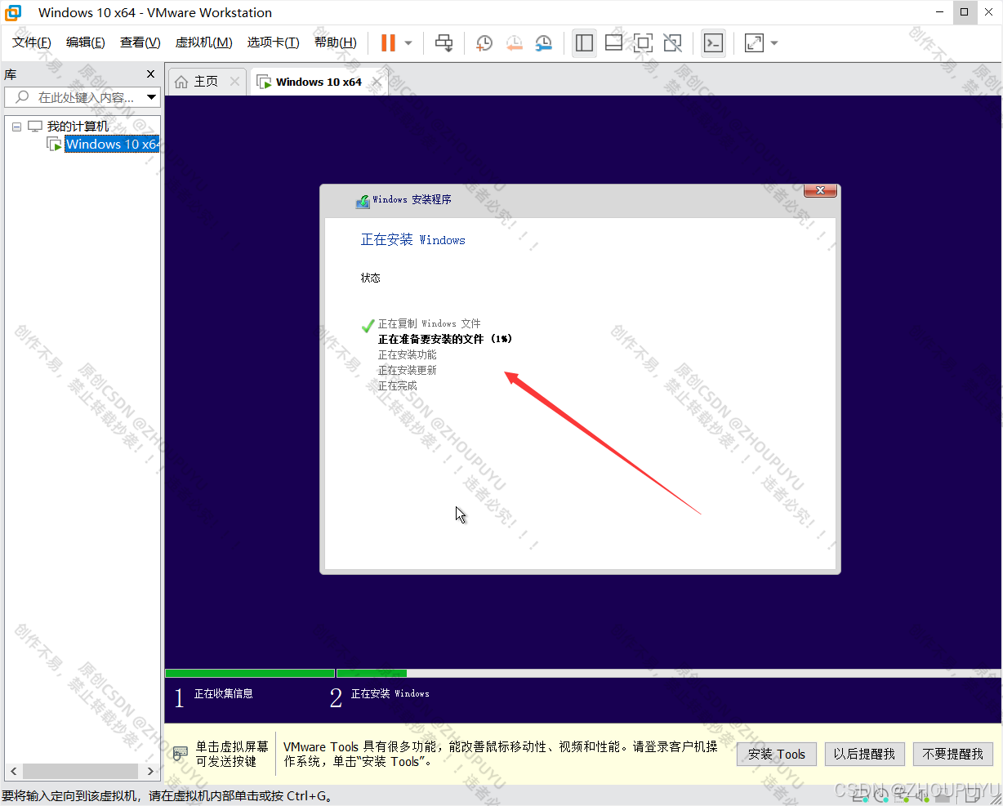Open the 文件(F) menu

[32, 42]
